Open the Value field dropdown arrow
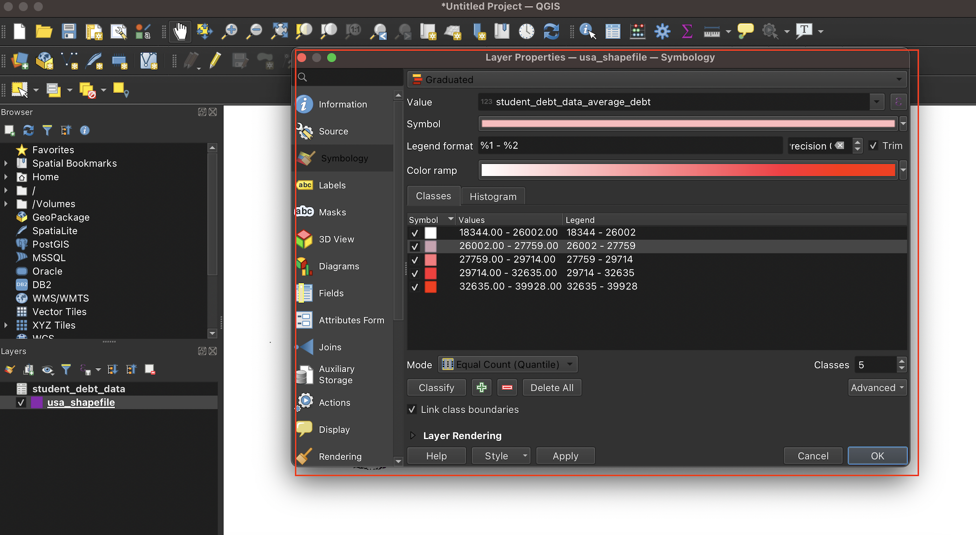 click(x=877, y=102)
